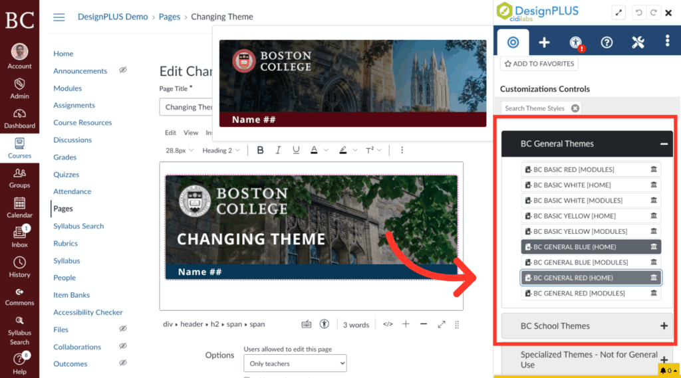The height and width of the screenshot is (378, 681).
Task: Open the Edit menu in editor
Action: (x=170, y=133)
